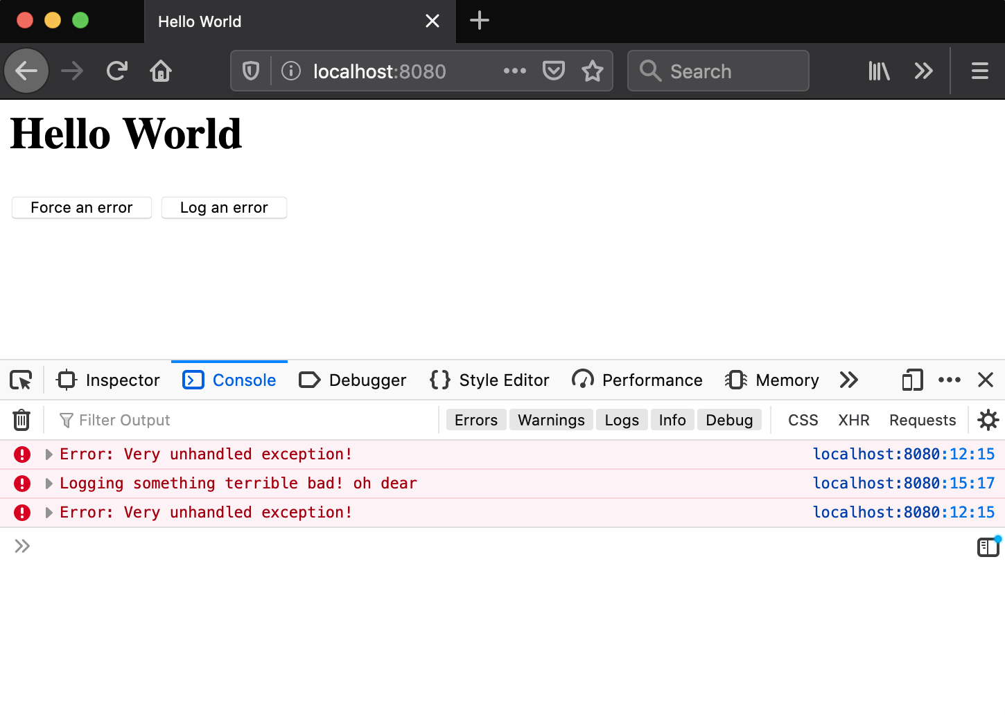The height and width of the screenshot is (715, 1005).
Task: Open Responsive Design Mode
Action: (911, 380)
